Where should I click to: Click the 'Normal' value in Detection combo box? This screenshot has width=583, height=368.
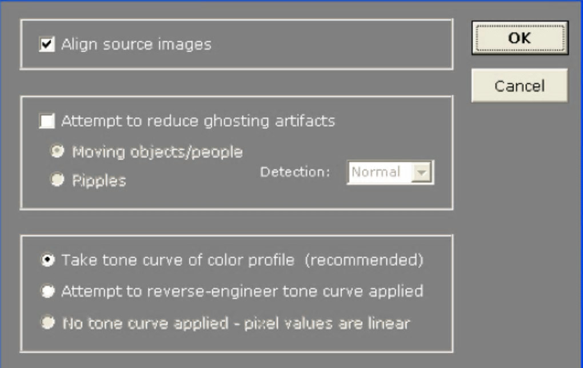pos(376,172)
